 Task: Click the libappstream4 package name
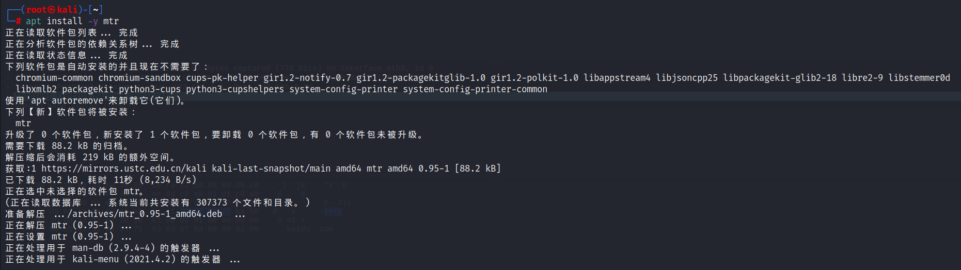(x=617, y=78)
